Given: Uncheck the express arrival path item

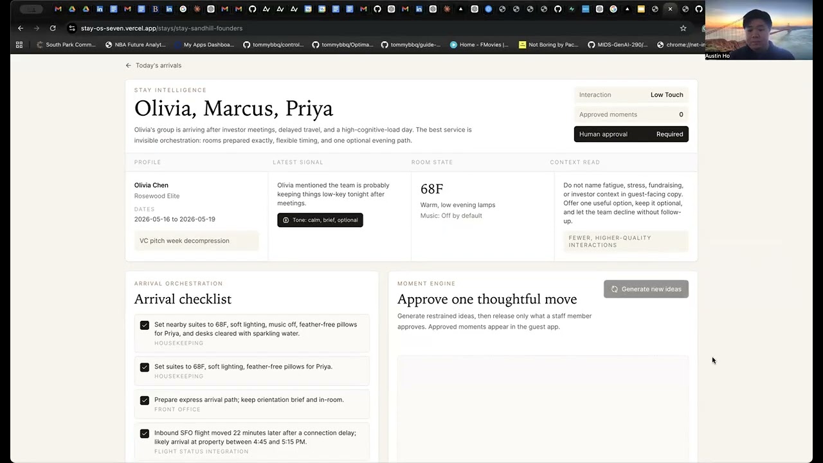Looking at the screenshot, I should [145, 400].
